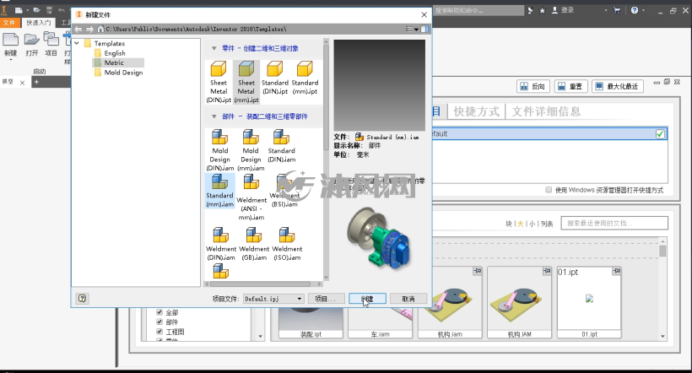Select the Mold Design folder in tree
692x373 pixels.
click(x=119, y=73)
